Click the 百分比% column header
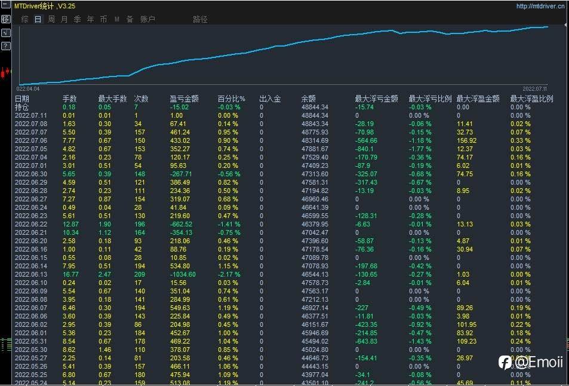This screenshot has height=386, width=569. click(232, 99)
